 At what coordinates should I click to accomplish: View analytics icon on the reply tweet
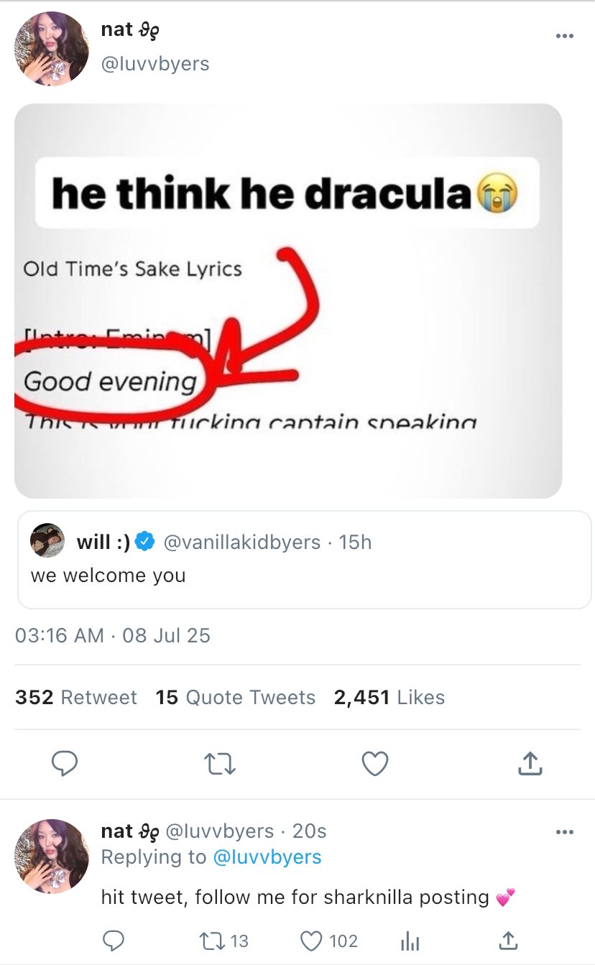(x=410, y=940)
